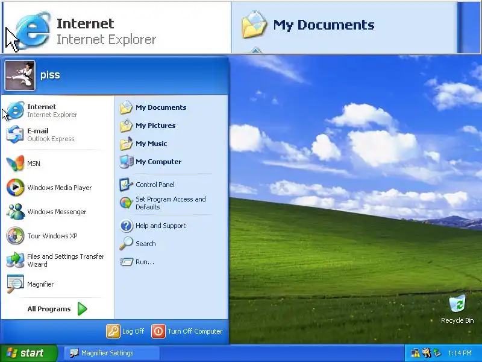
Task: Open Internet Explorer from the Start menu
Action: [58, 110]
